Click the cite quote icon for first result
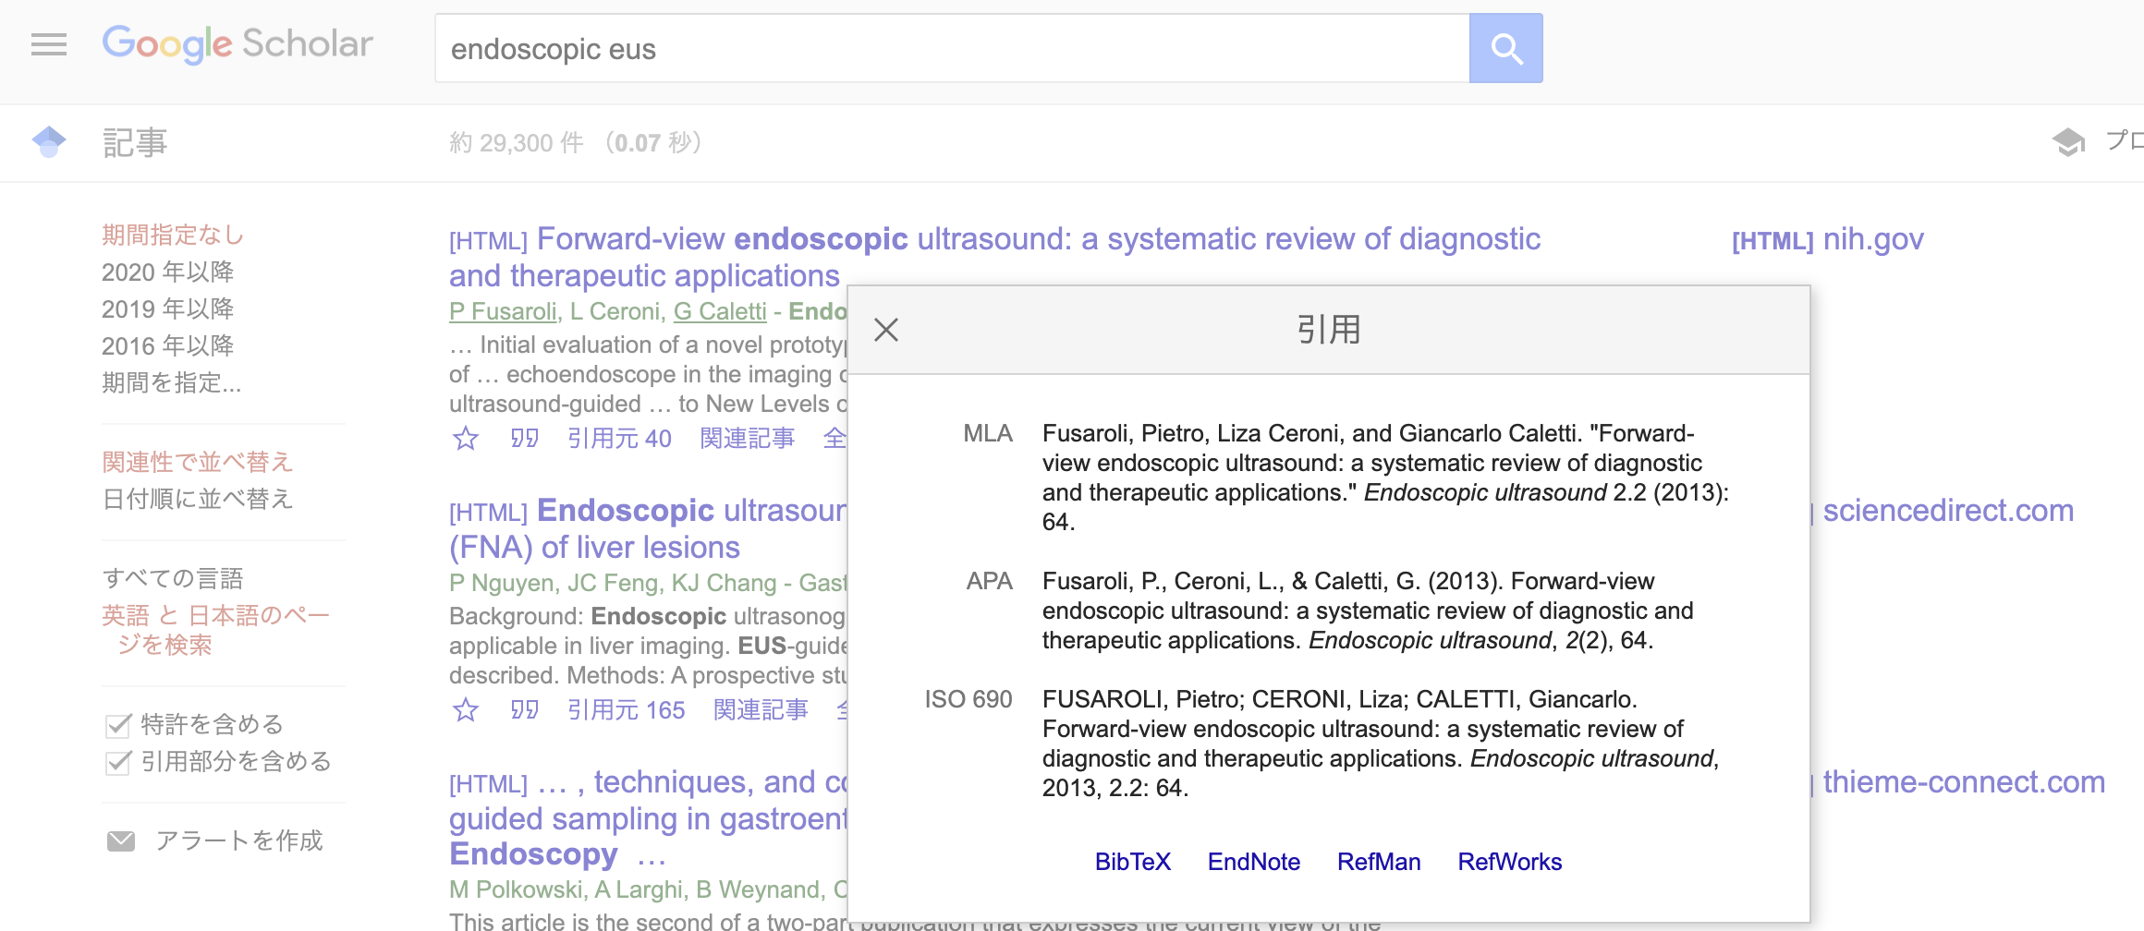2144x931 pixels. [524, 439]
